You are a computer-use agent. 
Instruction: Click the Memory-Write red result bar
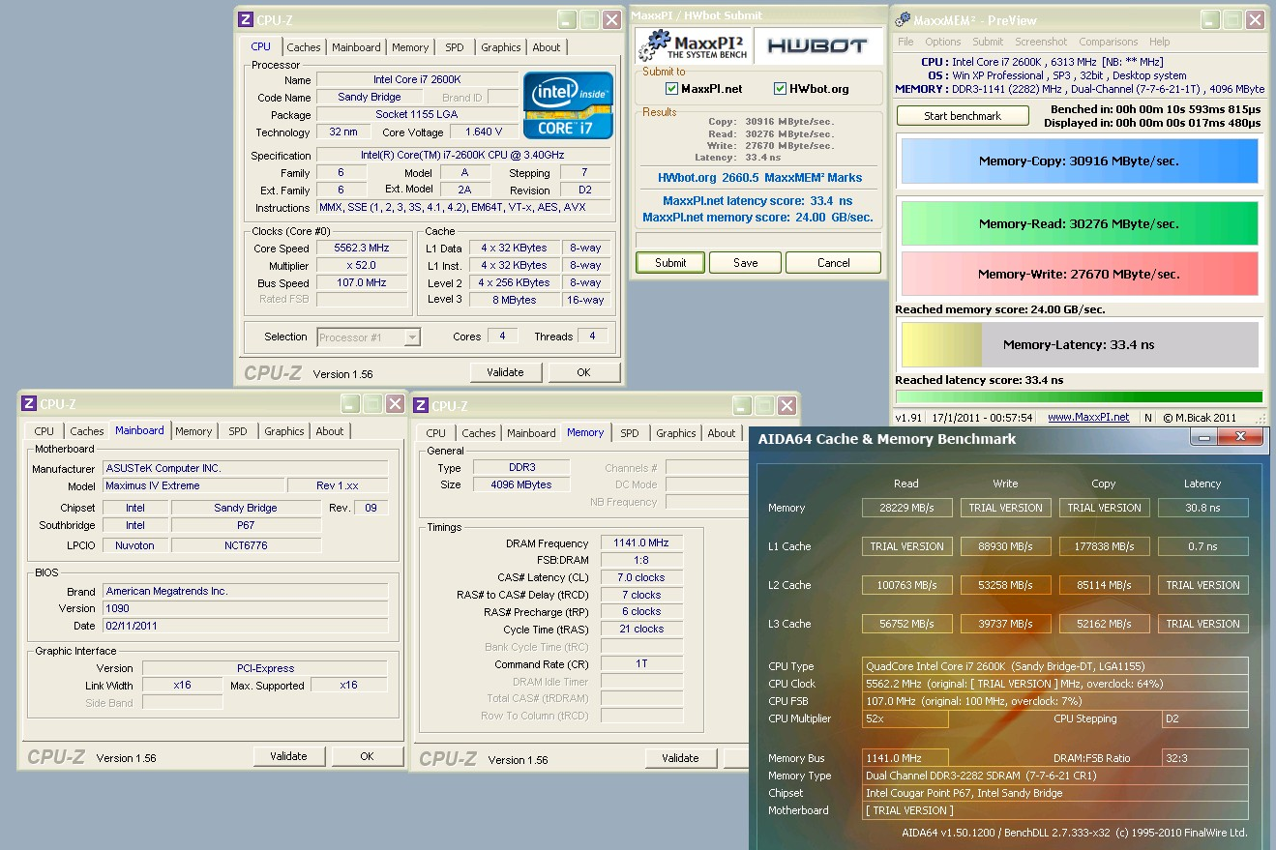coord(1079,274)
